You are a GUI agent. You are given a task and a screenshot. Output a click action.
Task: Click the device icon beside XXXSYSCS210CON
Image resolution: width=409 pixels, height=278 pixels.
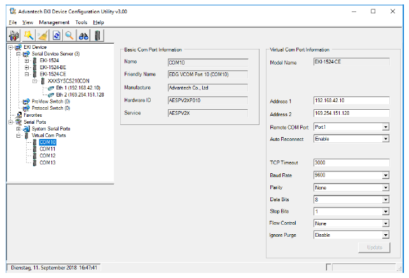(x=43, y=81)
